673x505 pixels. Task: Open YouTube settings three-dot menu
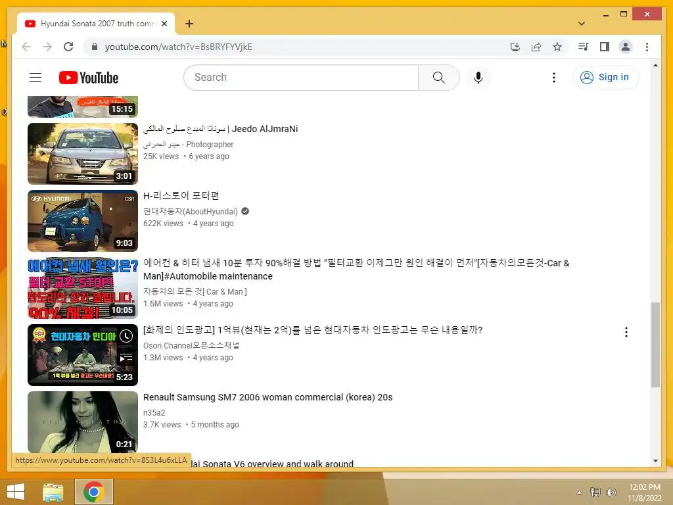tap(553, 78)
